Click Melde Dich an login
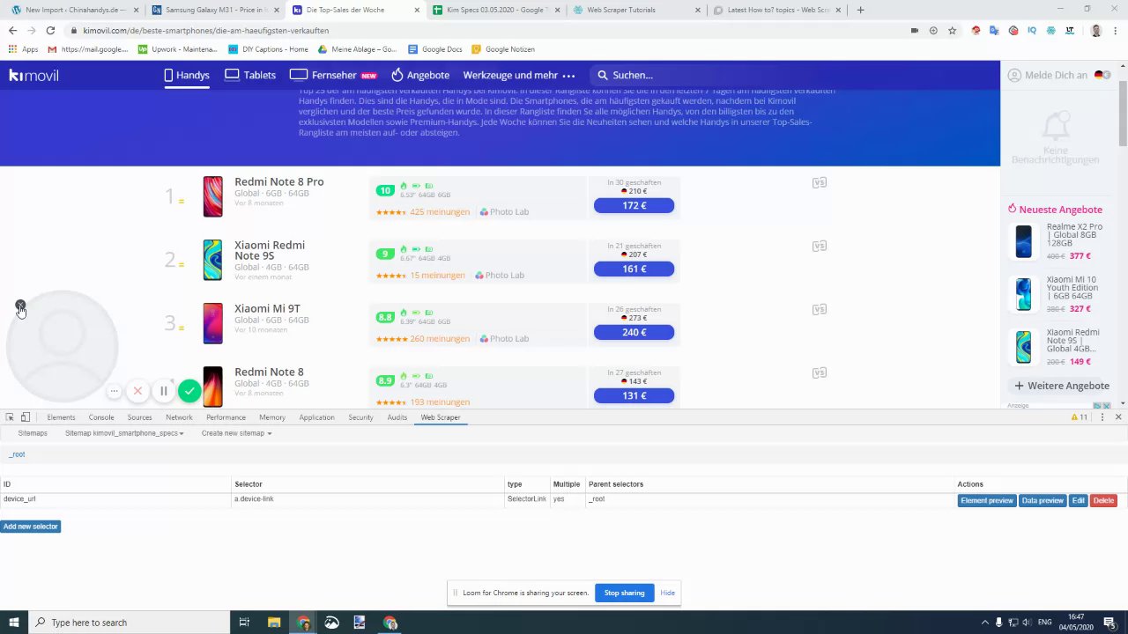This screenshot has width=1128, height=634. 1048,75
